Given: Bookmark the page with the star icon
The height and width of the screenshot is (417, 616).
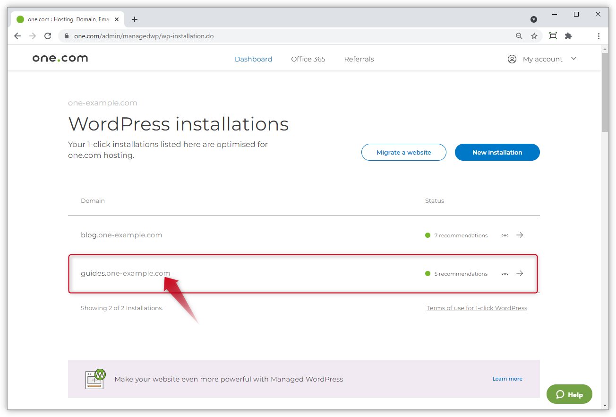Looking at the screenshot, I should pos(534,36).
